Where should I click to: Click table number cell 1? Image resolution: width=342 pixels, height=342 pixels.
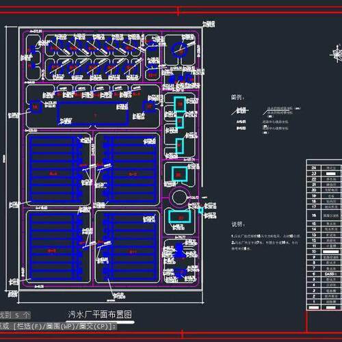pyautogui.click(x=314, y=302)
